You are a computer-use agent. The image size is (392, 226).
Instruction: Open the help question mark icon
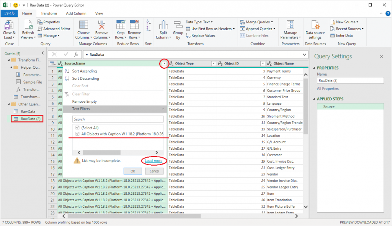[388, 14]
